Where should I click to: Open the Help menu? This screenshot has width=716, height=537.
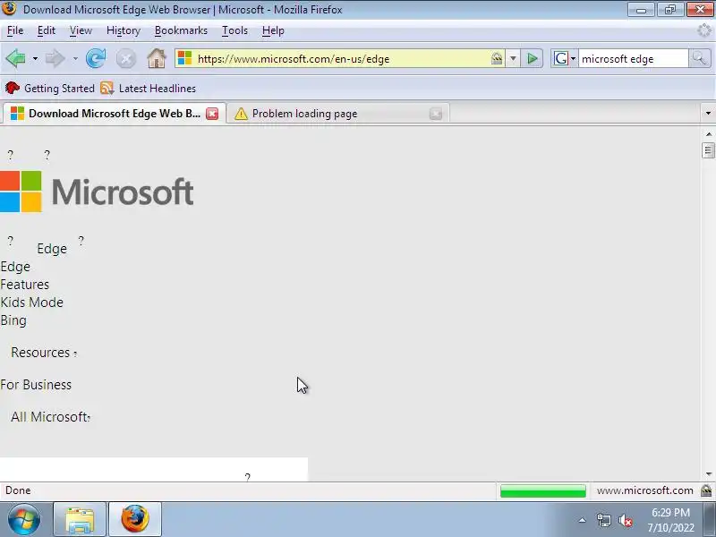273,30
